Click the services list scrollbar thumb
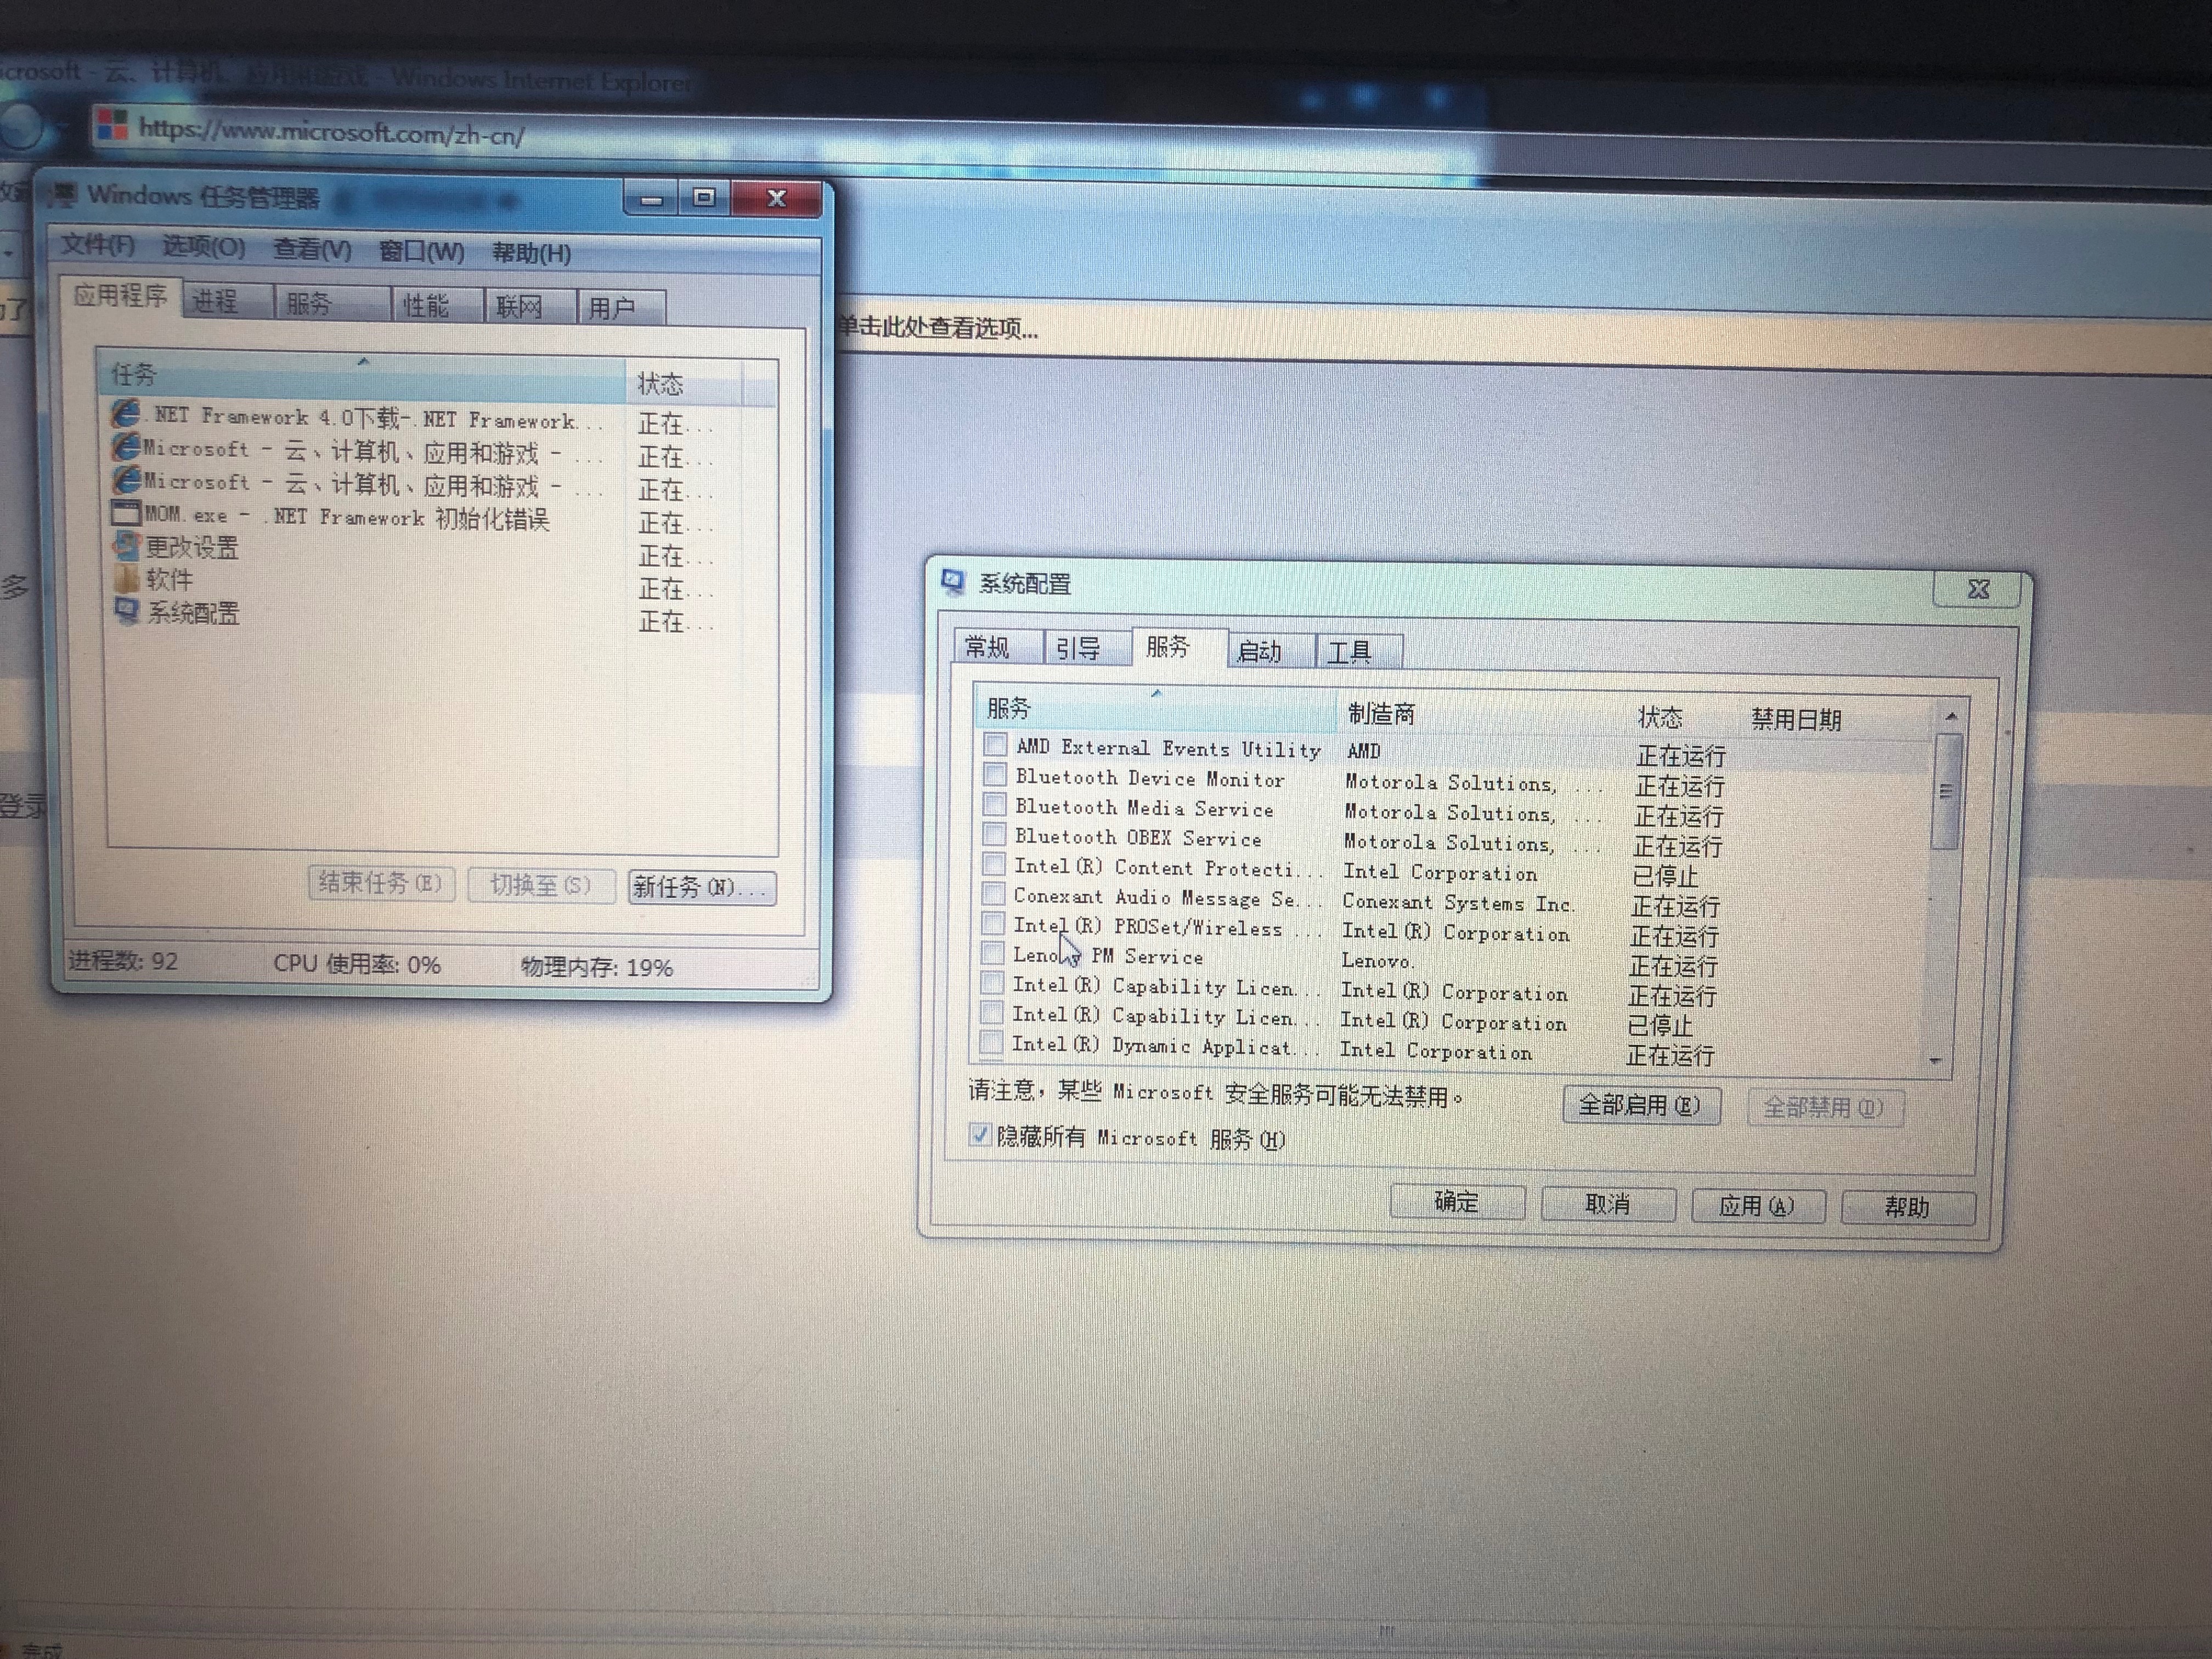 pos(1946,791)
